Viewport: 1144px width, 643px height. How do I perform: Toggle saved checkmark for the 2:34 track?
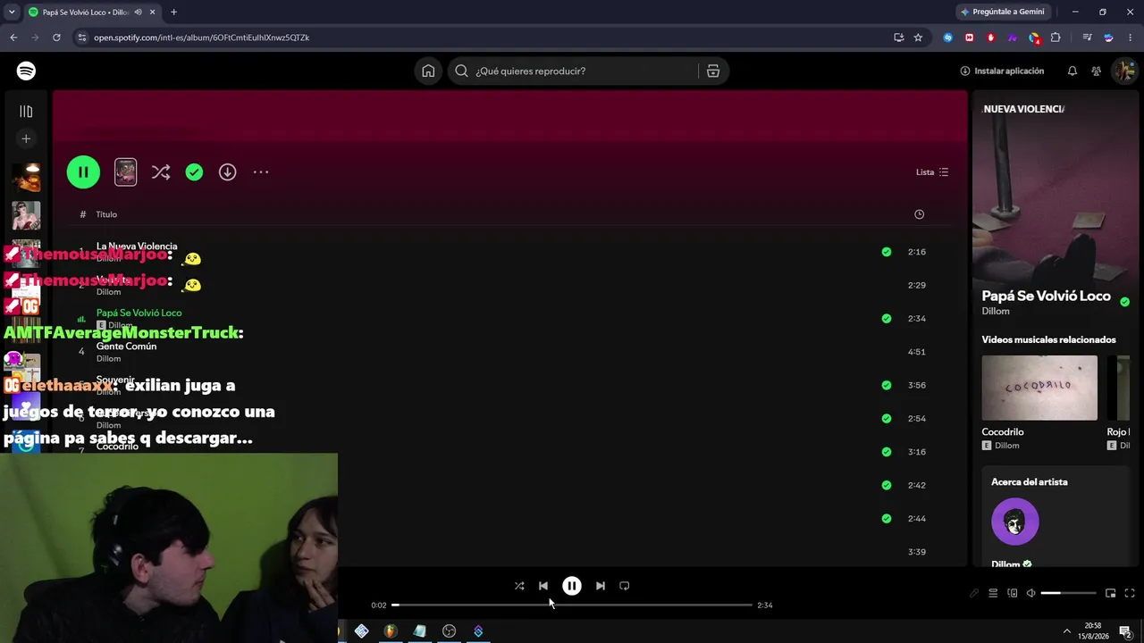coord(887,319)
